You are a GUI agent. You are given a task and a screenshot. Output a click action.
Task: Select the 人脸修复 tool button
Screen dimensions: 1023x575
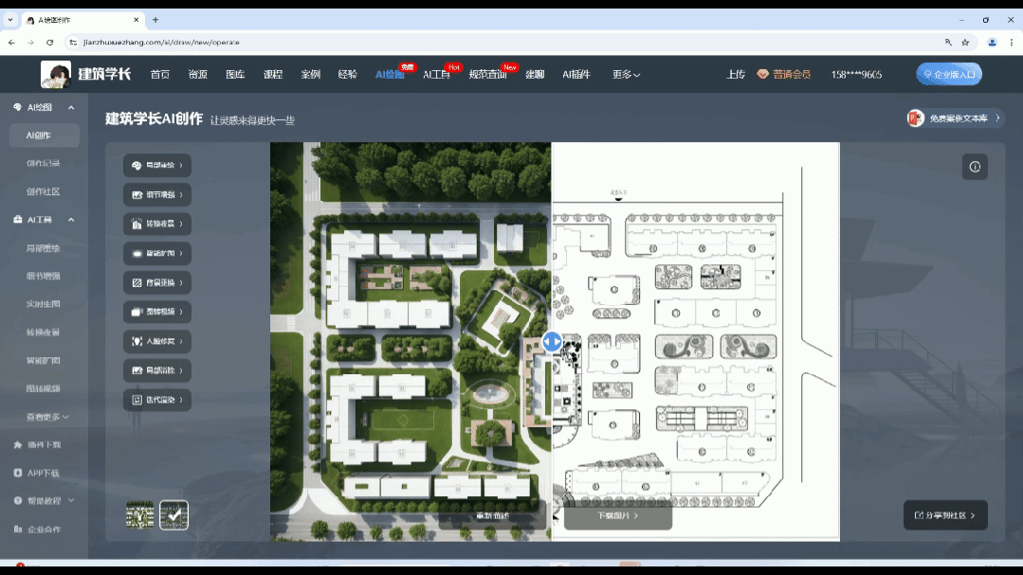157,342
